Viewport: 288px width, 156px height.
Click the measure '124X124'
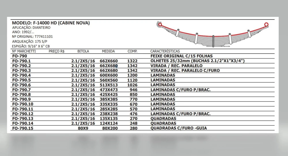click(x=109, y=123)
